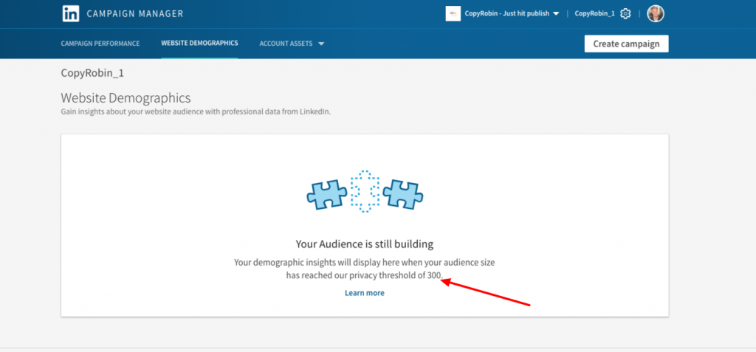The width and height of the screenshot is (756, 352).
Task: Click CopyRobin_1 account name in header
Action: 594,13
